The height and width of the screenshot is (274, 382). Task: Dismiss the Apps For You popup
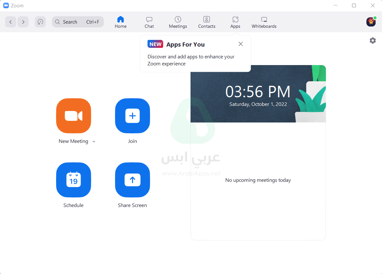coord(241,44)
